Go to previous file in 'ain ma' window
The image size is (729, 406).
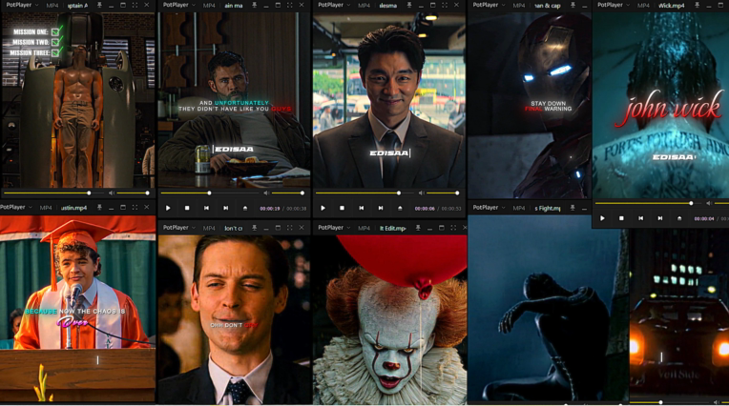coord(206,208)
